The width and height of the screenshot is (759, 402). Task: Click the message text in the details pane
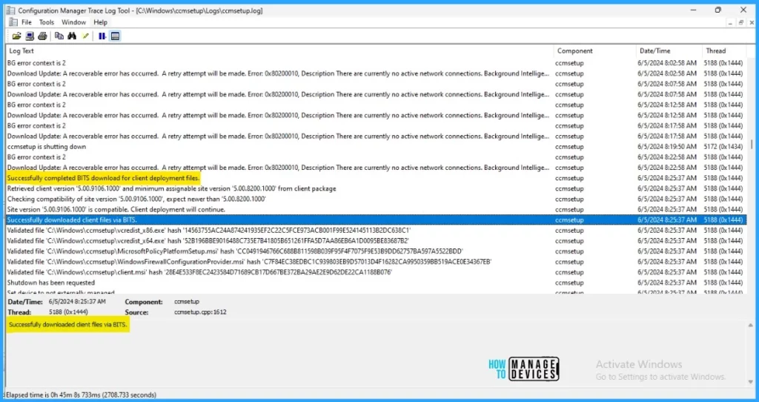pyautogui.click(x=67, y=325)
